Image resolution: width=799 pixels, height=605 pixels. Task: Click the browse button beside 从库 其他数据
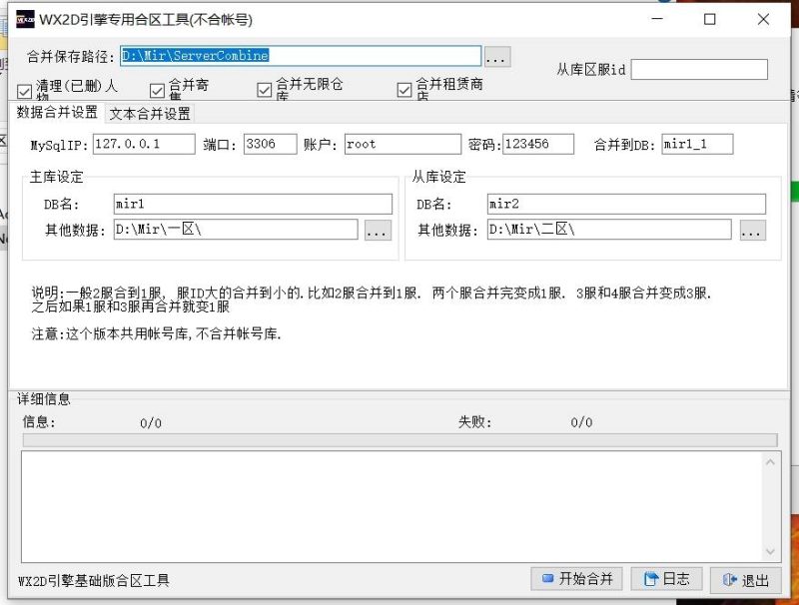point(752,230)
